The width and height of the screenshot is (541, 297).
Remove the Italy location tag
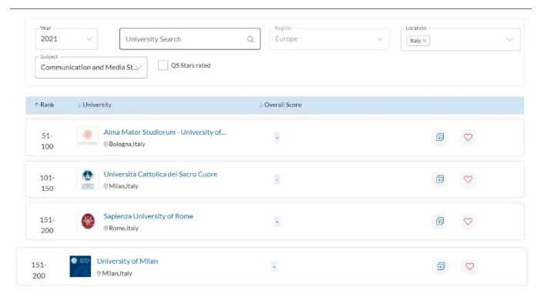coord(425,41)
